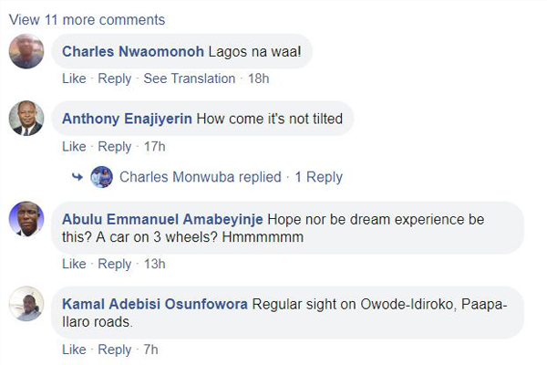Image resolution: width=547 pixels, height=365 pixels.
Task: Click the 18h timestamp
Action: tap(259, 78)
